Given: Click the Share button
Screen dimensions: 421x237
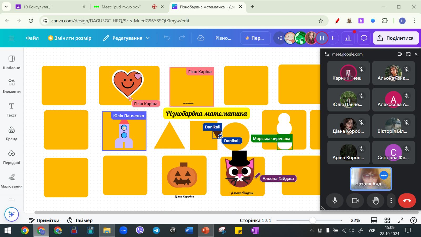Looking at the screenshot, I should [x=396, y=38].
